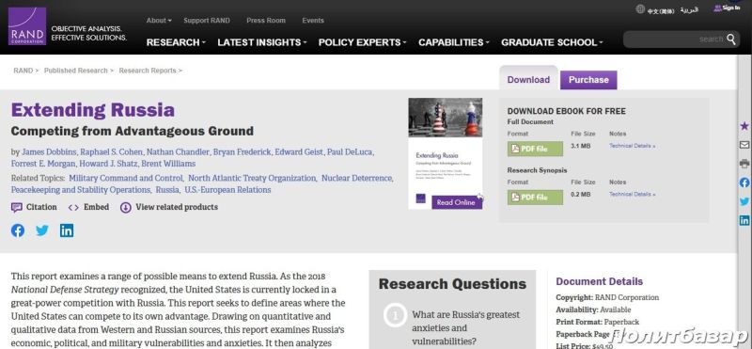Open the About dropdown

159,21
